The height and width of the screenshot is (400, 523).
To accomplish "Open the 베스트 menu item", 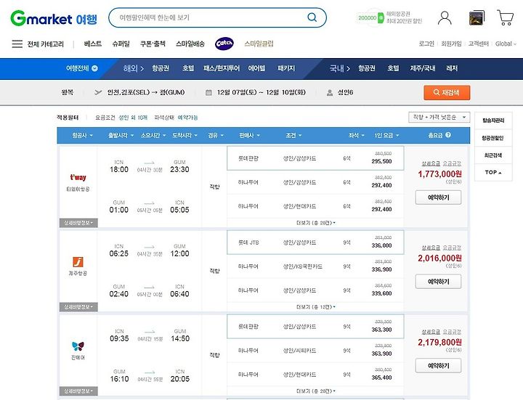I will click(93, 44).
